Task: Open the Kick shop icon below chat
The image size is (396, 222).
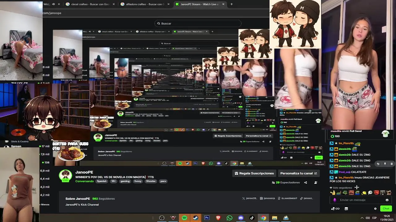Action: [346, 209]
